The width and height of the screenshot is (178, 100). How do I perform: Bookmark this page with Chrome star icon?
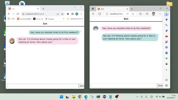(62, 14)
